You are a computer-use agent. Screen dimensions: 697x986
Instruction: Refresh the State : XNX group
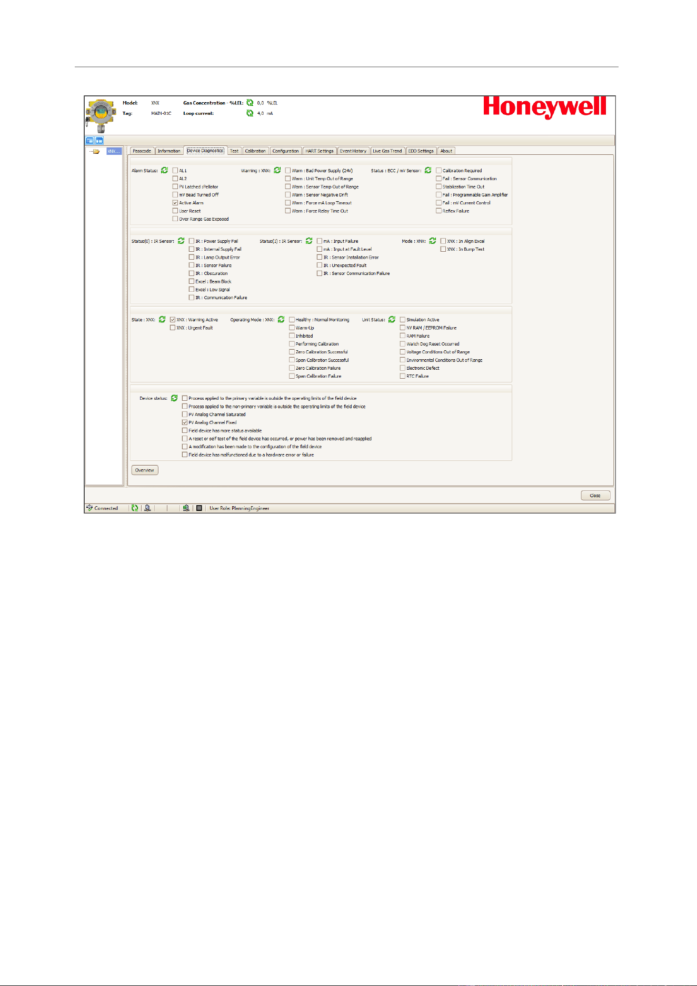[x=162, y=320]
